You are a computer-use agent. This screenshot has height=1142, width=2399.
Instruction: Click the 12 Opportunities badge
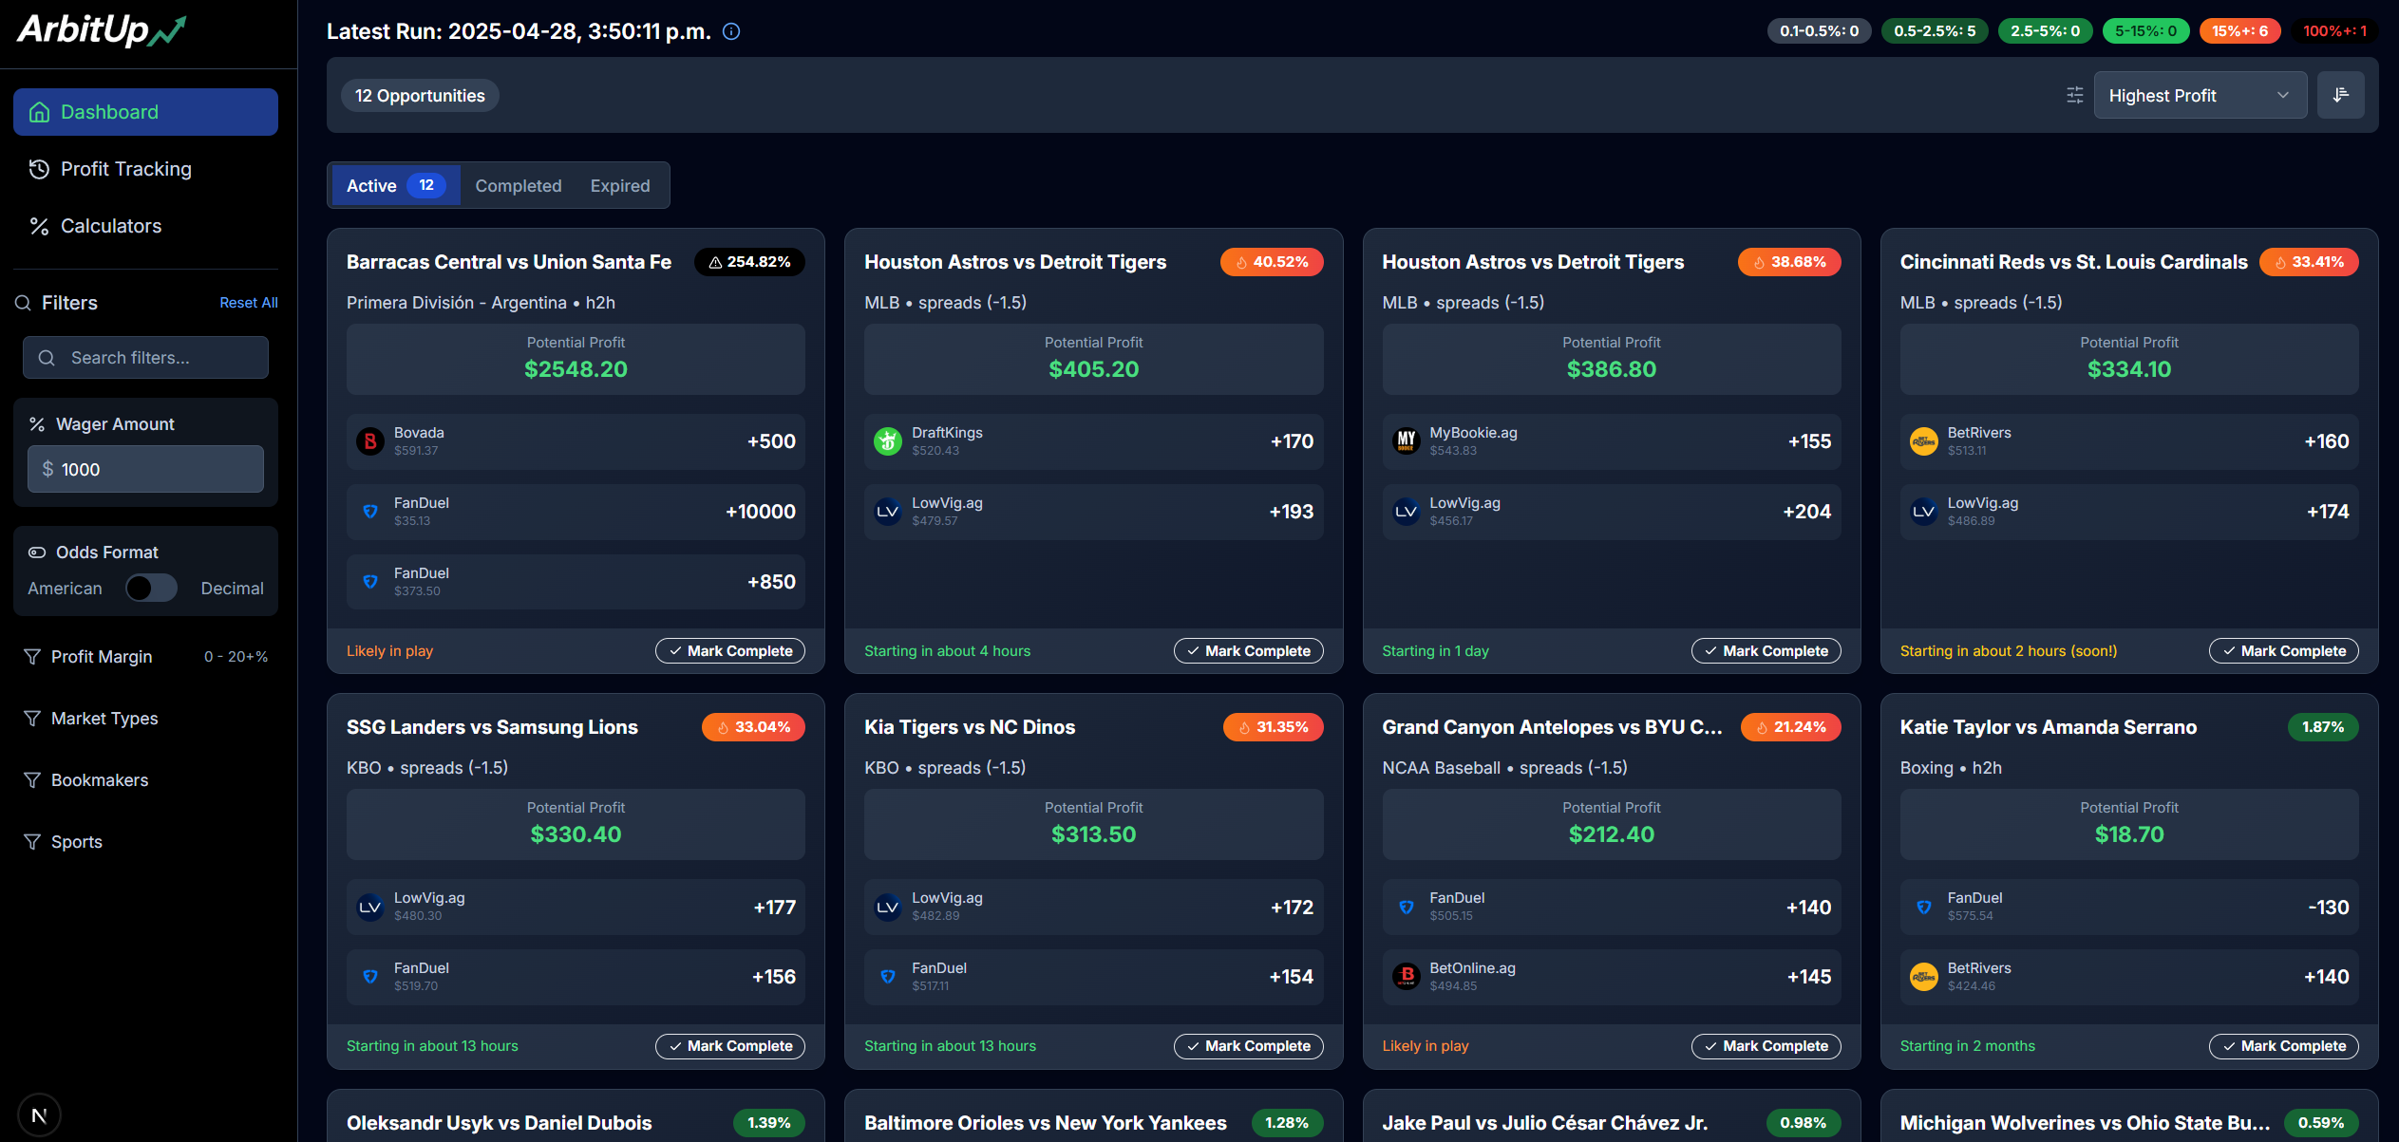[420, 95]
